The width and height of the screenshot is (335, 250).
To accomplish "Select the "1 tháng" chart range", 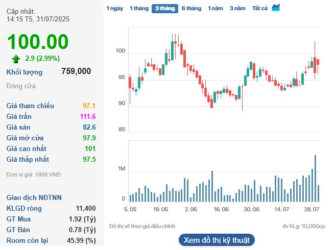I will (x=138, y=8).
